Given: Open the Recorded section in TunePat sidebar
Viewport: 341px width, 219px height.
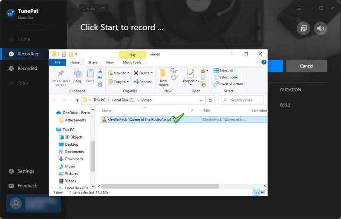Looking at the screenshot, I should pyautogui.click(x=27, y=68).
